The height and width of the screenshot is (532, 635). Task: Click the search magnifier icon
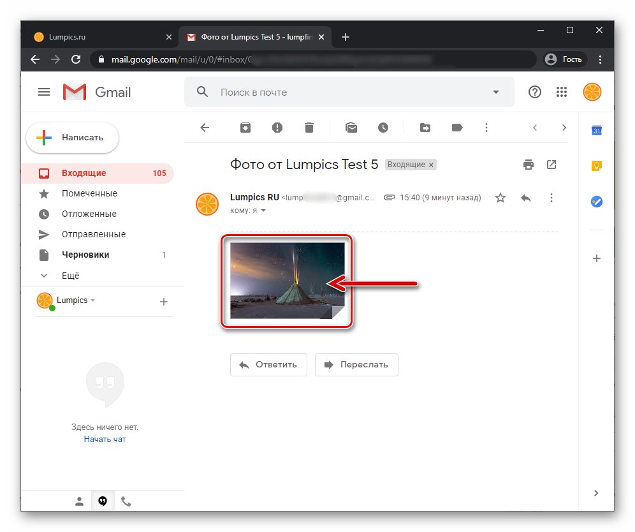pos(203,92)
